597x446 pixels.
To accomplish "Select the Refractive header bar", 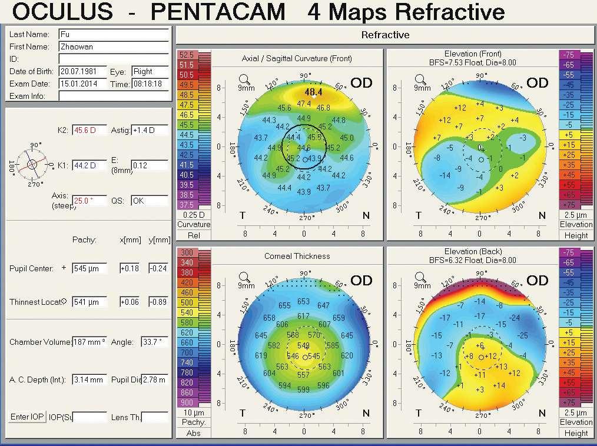I will click(385, 35).
